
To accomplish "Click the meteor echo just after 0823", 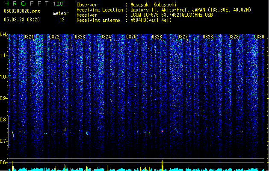I will (87, 133).
